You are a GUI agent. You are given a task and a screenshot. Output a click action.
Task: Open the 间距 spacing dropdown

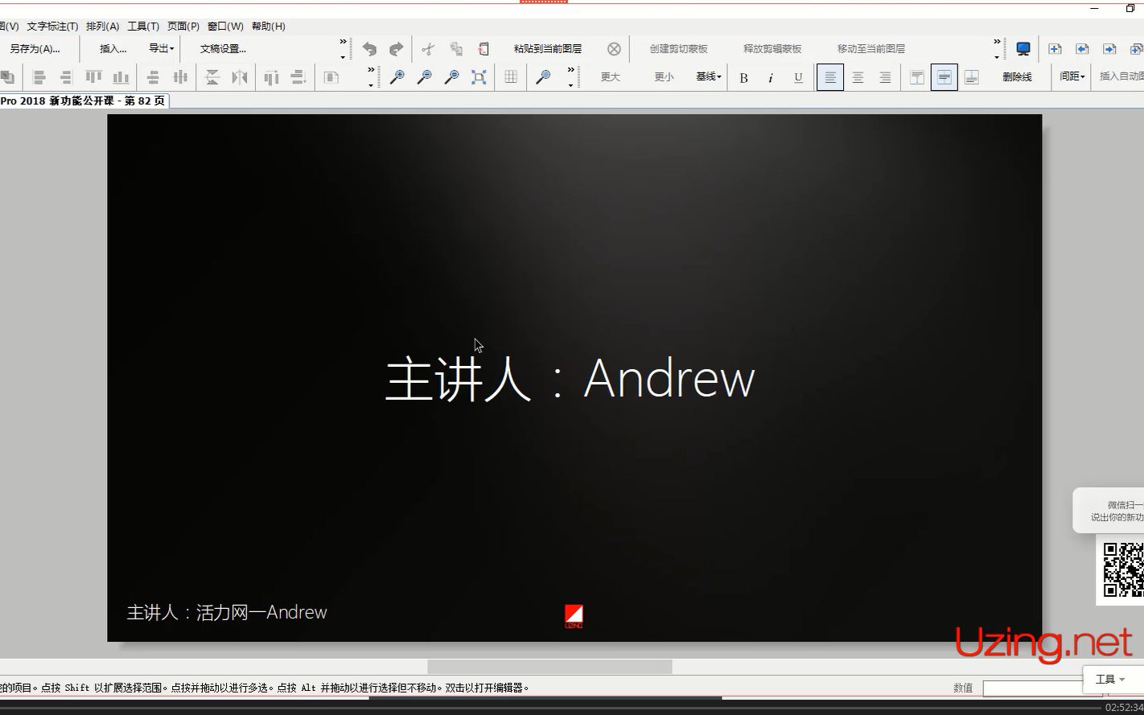click(x=1071, y=76)
